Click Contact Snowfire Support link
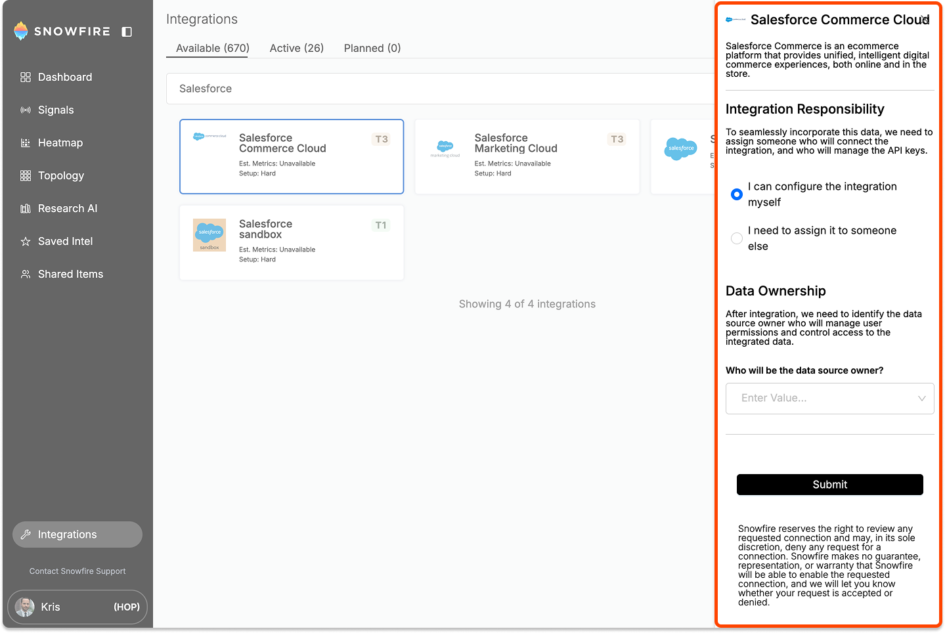The height and width of the screenshot is (633, 945). [77, 571]
